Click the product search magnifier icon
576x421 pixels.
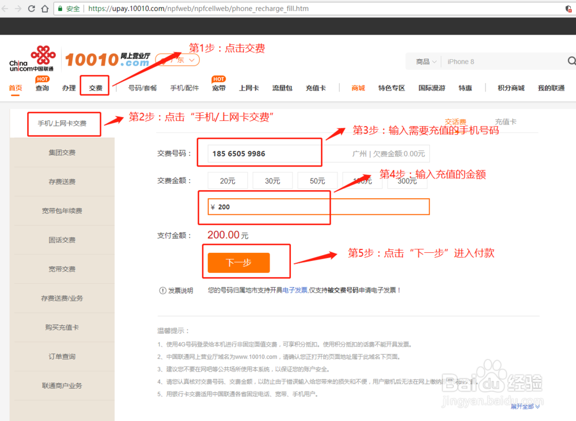[x=571, y=60]
